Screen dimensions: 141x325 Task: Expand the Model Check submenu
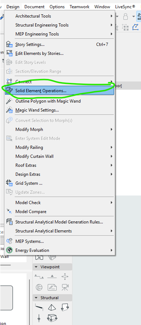(60, 203)
